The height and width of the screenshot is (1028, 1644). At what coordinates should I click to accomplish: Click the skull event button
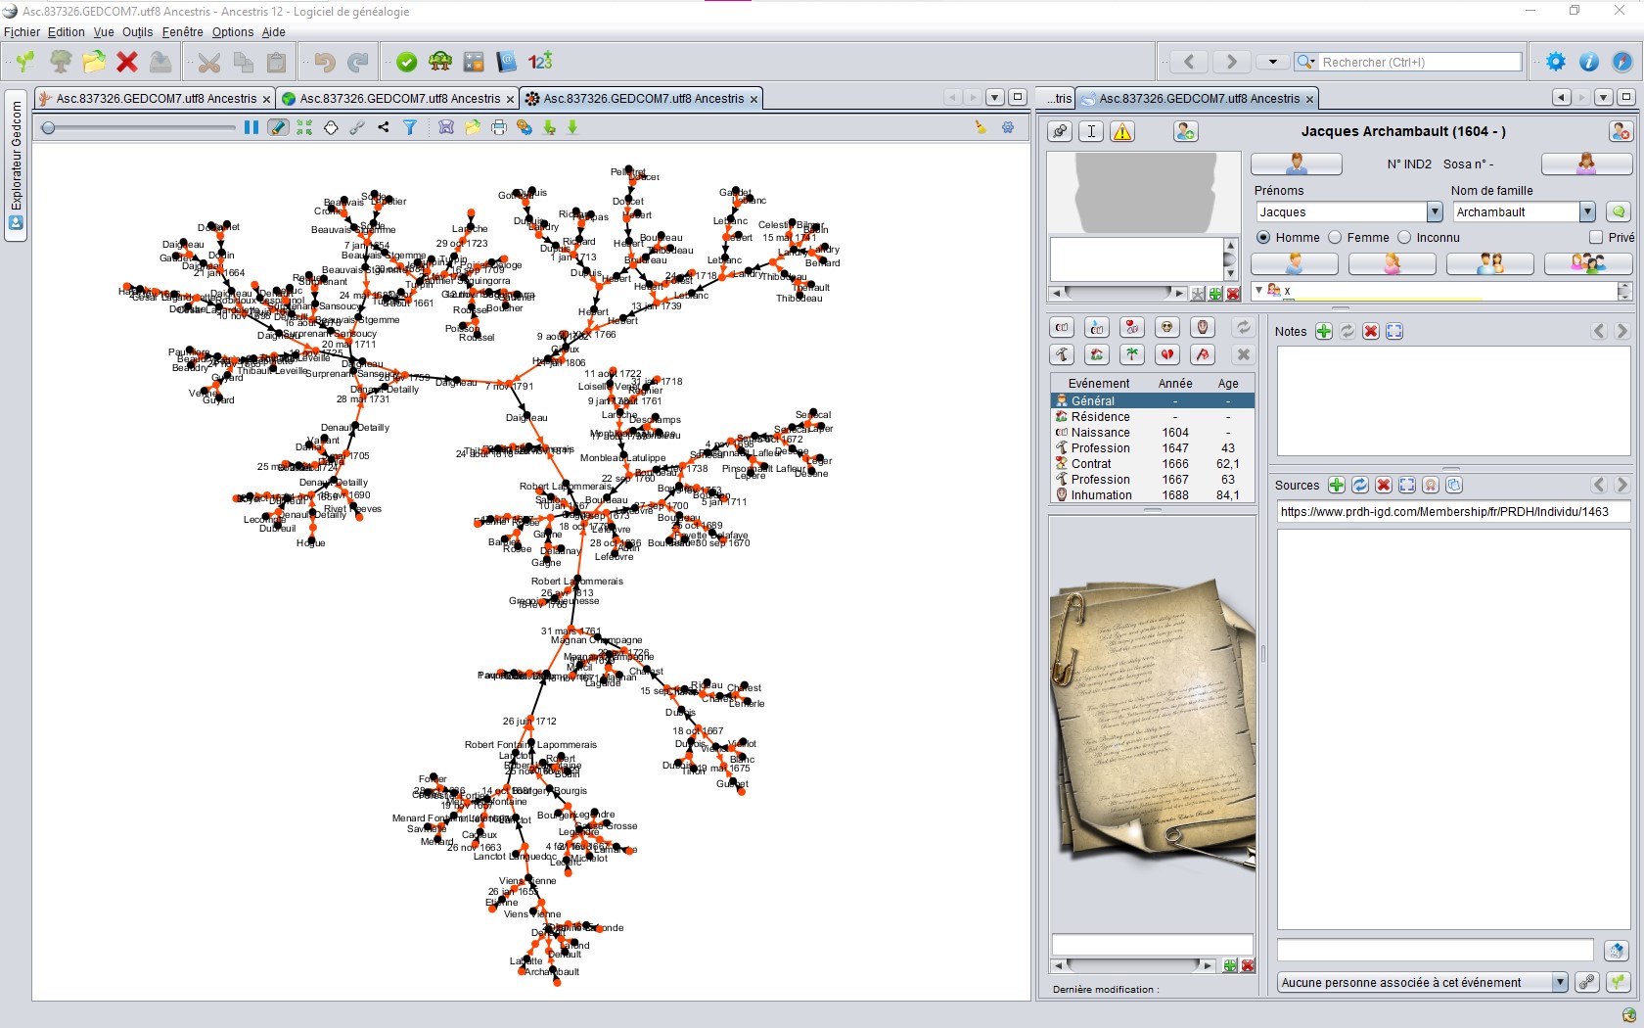1166,328
